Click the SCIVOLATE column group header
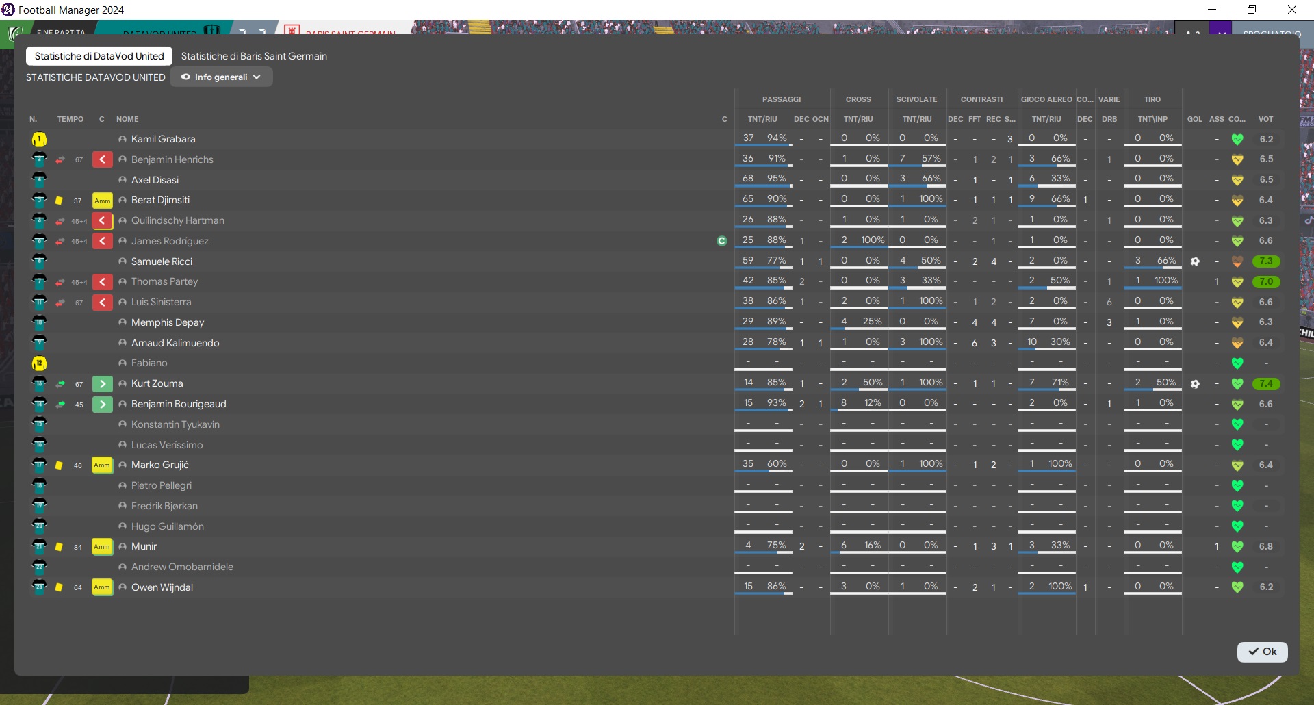This screenshot has width=1314, height=705. pos(916,99)
